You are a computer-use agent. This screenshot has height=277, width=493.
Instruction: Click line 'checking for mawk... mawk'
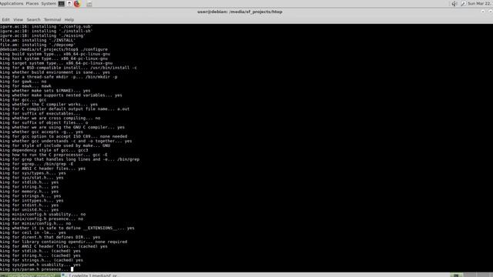point(25,86)
